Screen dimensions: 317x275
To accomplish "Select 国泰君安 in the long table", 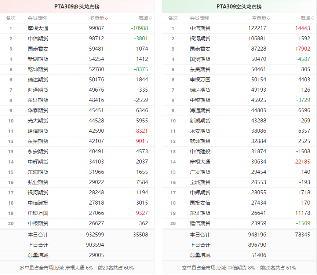I will coord(38,49).
